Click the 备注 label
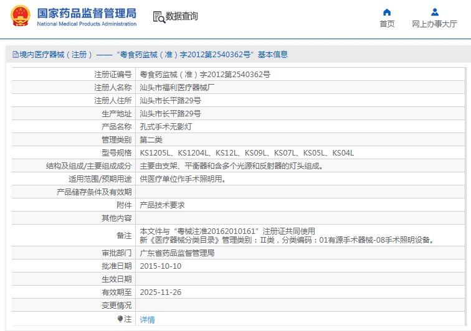The height and width of the screenshot is (331, 471). click(x=124, y=236)
